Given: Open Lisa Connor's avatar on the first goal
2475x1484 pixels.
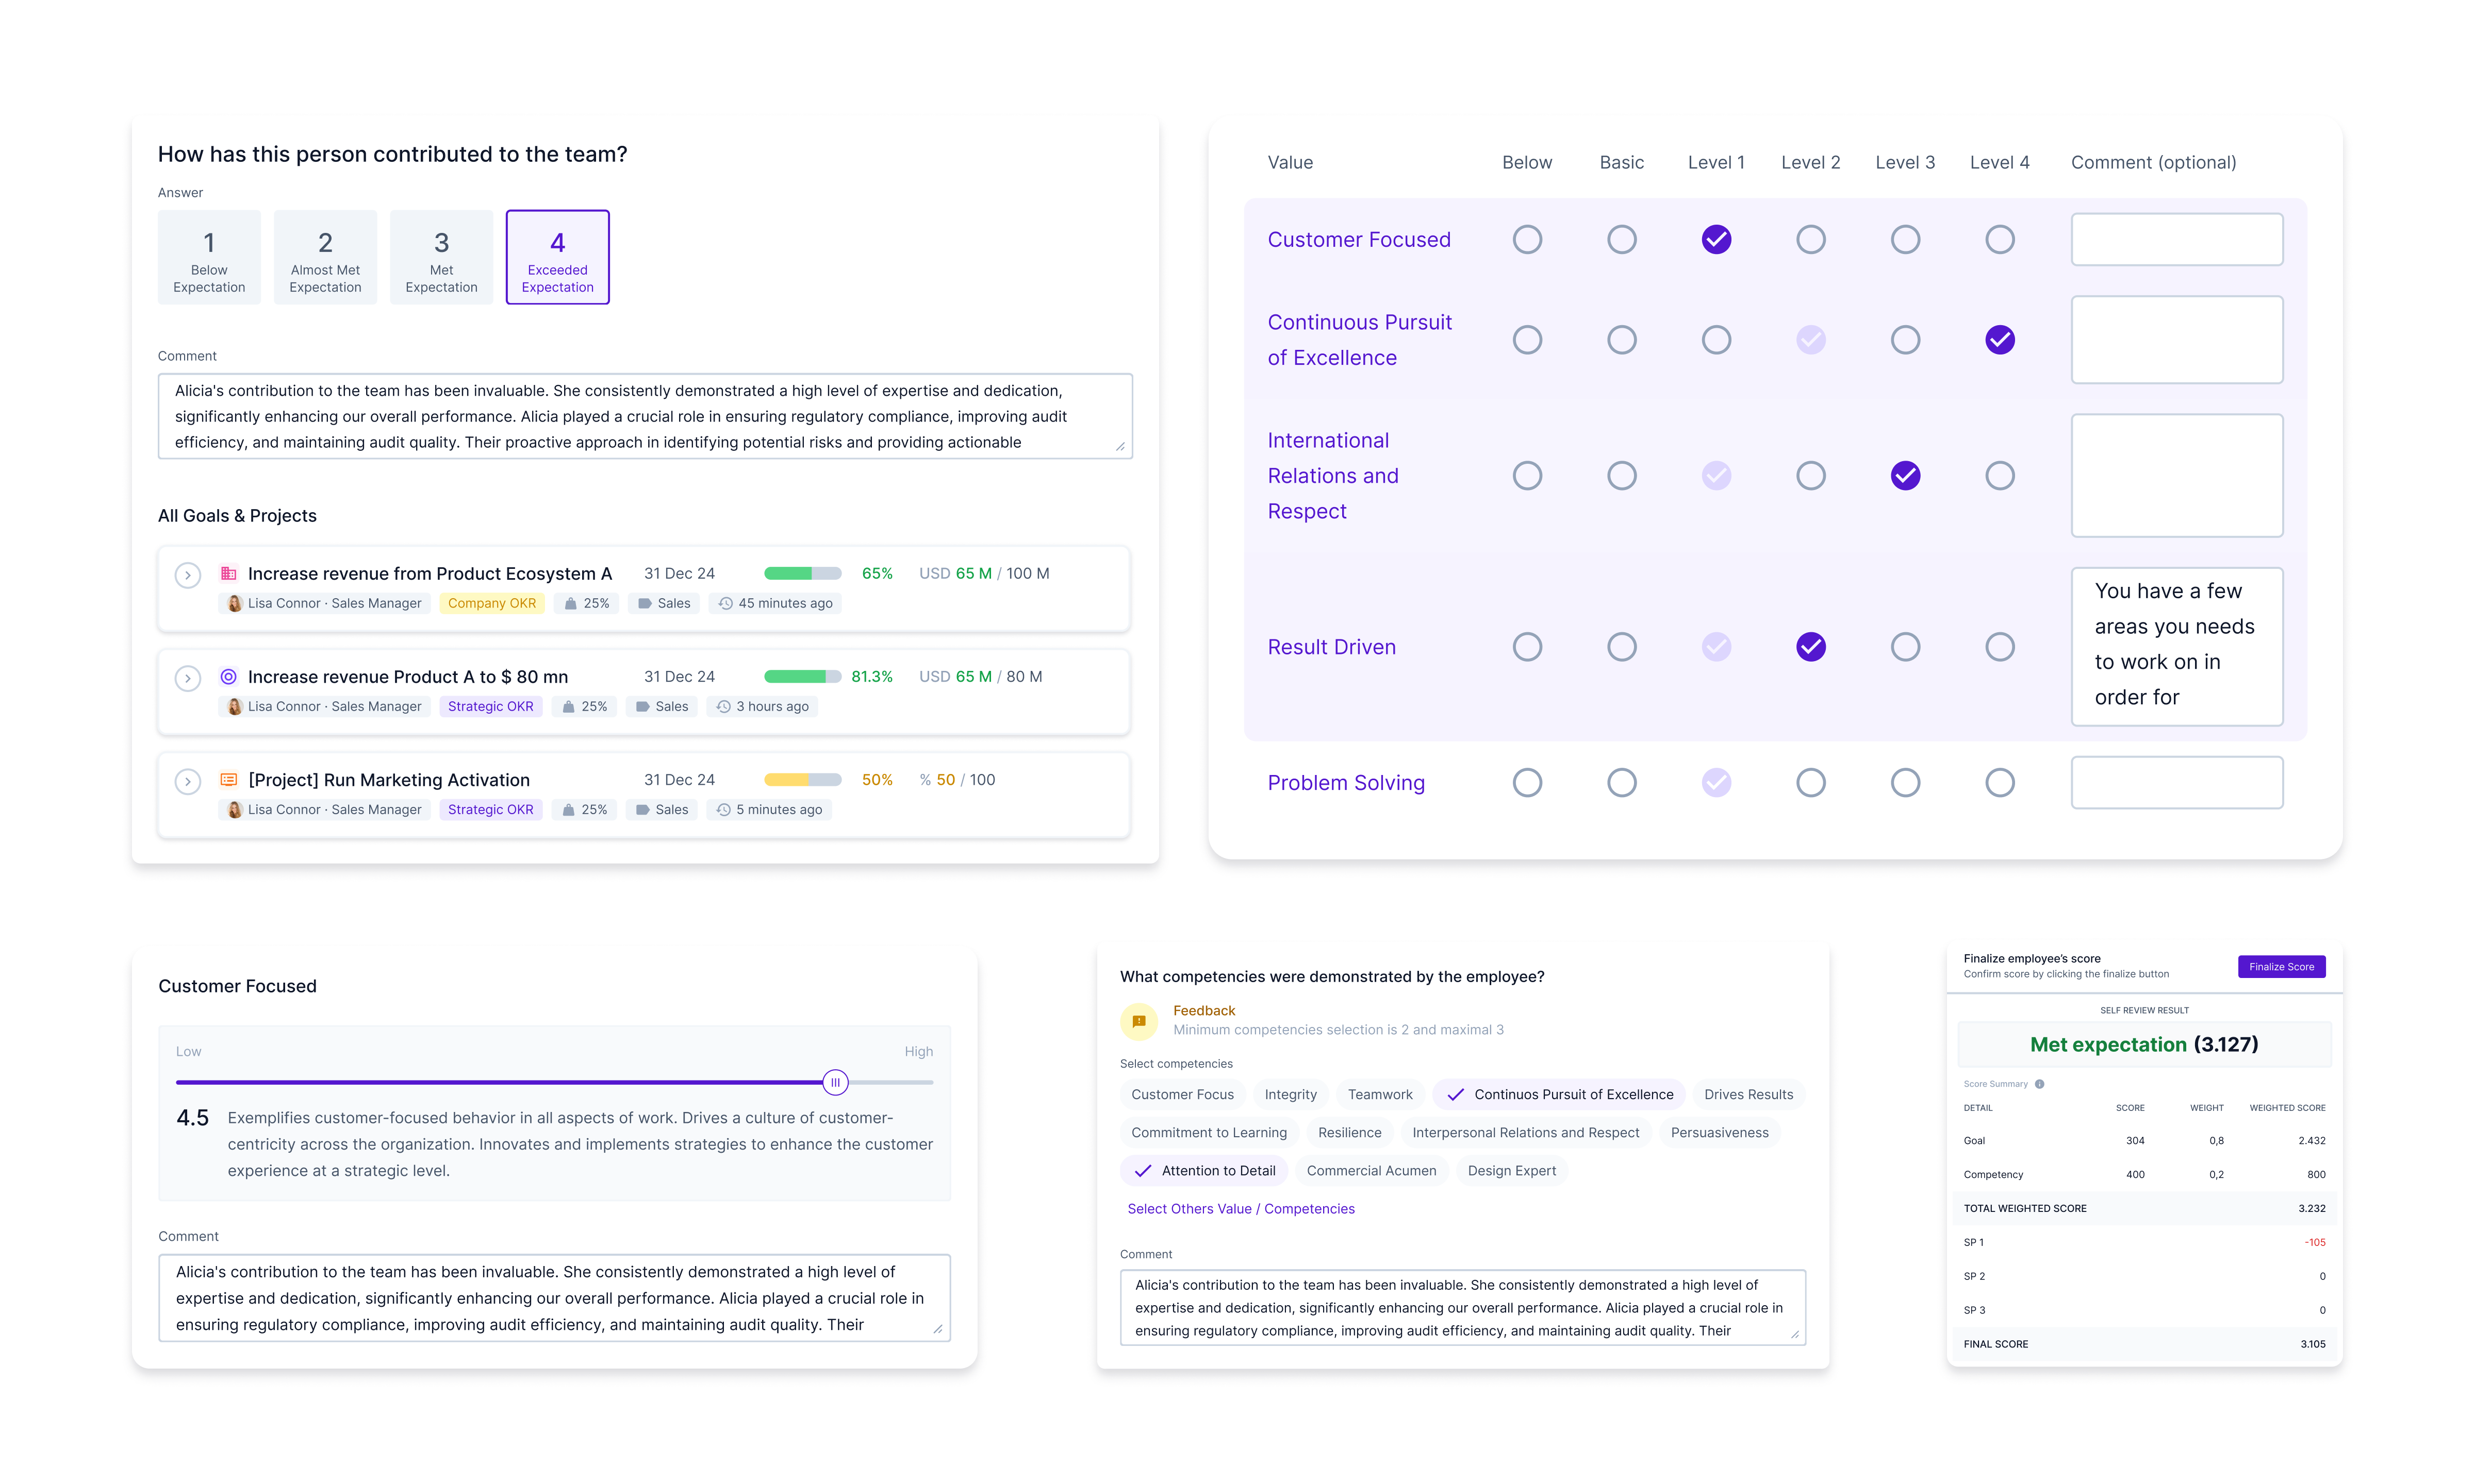Looking at the screenshot, I should pyautogui.click(x=234, y=603).
